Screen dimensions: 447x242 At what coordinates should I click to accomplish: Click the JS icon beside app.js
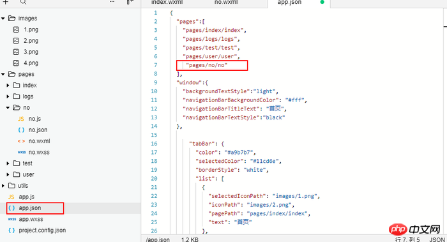click(11, 197)
